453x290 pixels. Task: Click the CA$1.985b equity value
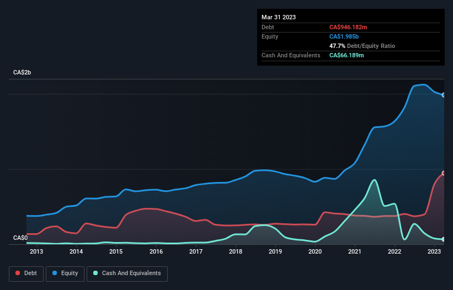[x=344, y=36]
